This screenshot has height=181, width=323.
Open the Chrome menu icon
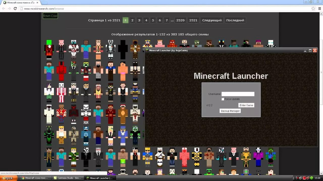(x=320, y=9)
